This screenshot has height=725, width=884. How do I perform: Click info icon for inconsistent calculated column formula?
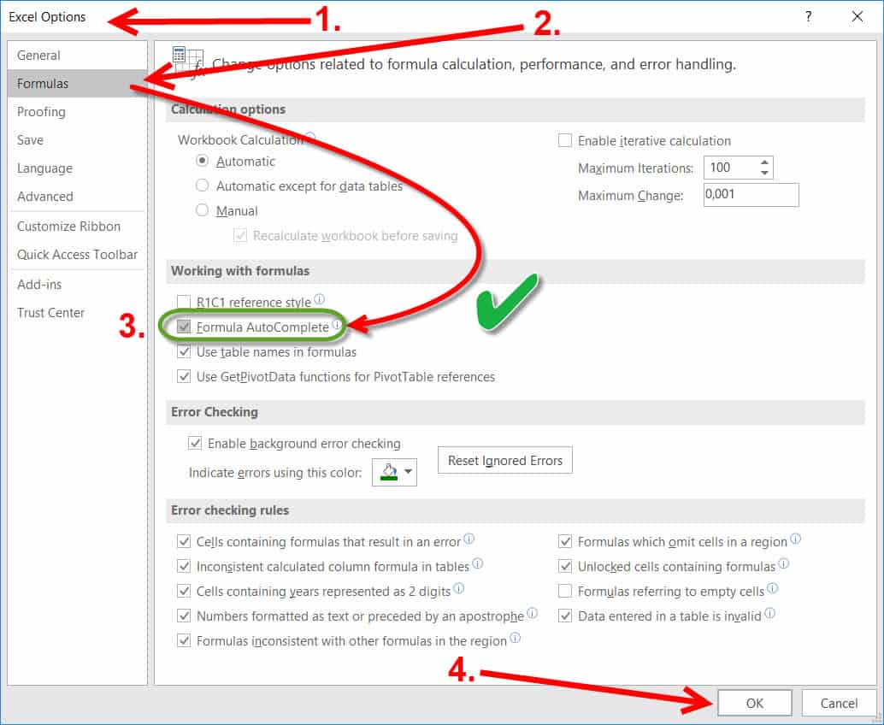478,563
